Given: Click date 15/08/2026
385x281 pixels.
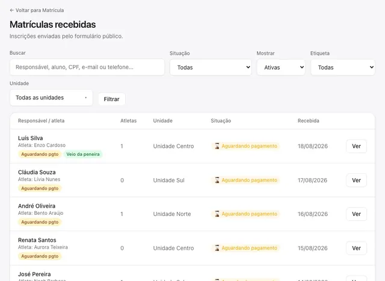Looking at the screenshot, I should pos(313,248).
